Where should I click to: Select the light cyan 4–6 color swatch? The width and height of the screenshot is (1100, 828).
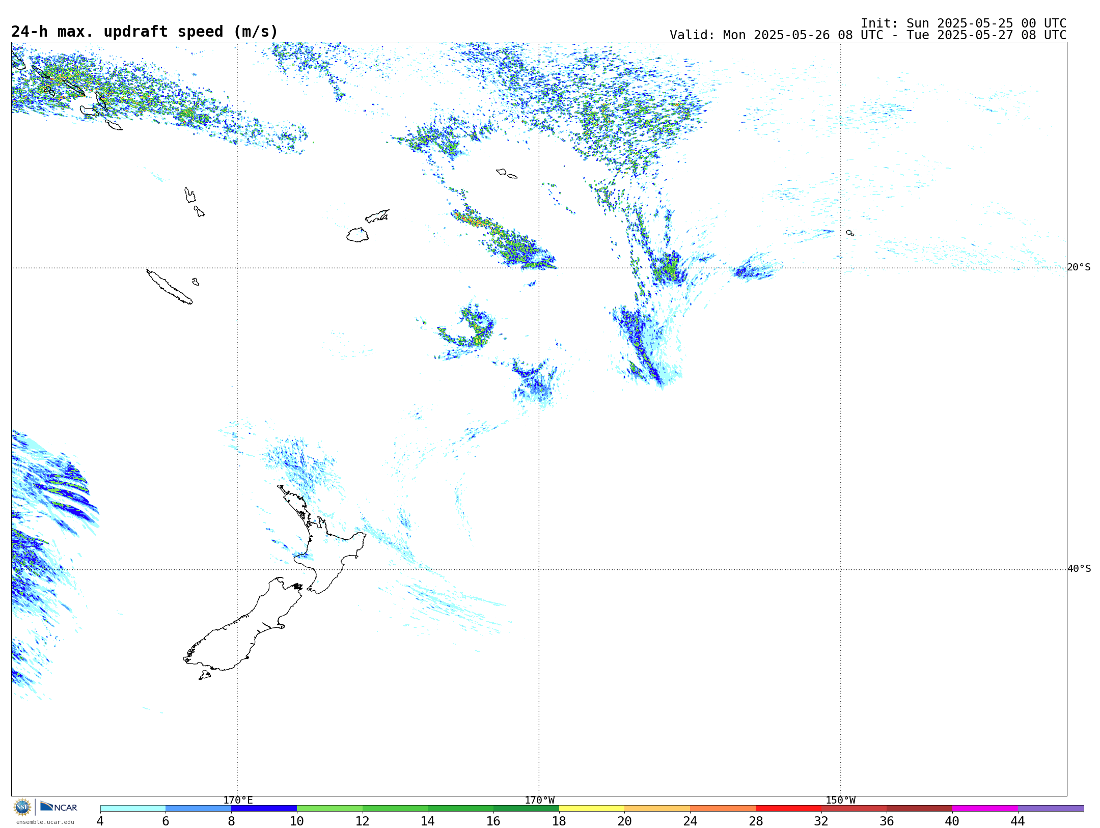pos(133,809)
